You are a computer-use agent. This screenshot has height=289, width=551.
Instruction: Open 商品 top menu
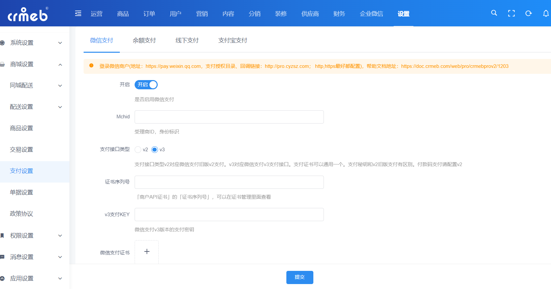click(123, 14)
